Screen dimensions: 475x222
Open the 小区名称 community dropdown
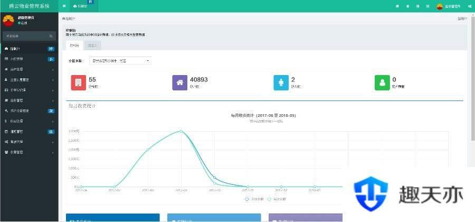(x=120, y=61)
